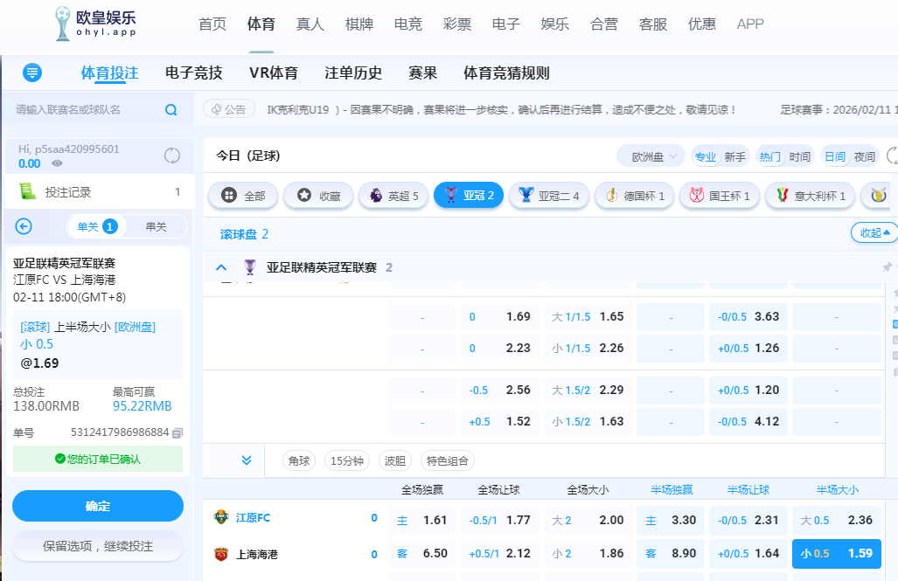The height and width of the screenshot is (581, 898).
Task: Open 电竞 in the top navigation
Action: tap(408, 24)
